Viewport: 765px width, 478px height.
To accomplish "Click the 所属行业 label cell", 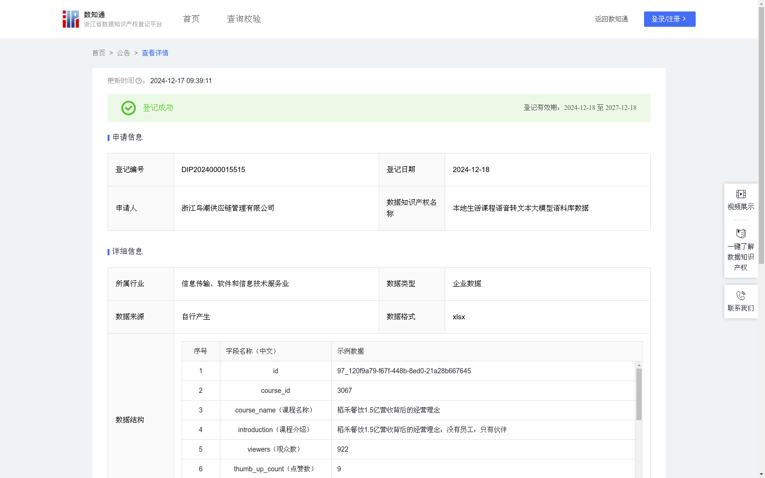I will click(x=141, y=284).
